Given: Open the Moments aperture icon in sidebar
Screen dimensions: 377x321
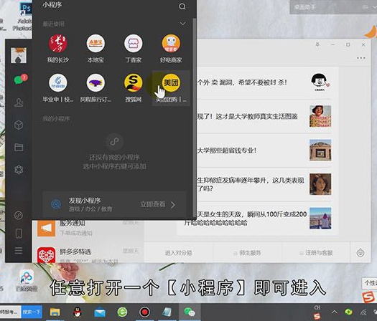Looking at the screenshot, I should (19, 170).
